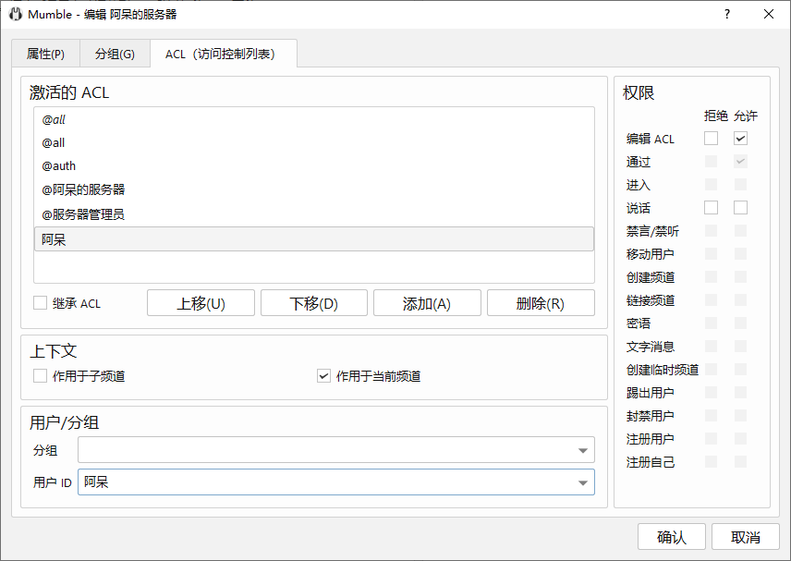Tick the 拒绝 checkbox for 说话
The image size is (791, 561).
pyautogui.click(x=711, y=208)
